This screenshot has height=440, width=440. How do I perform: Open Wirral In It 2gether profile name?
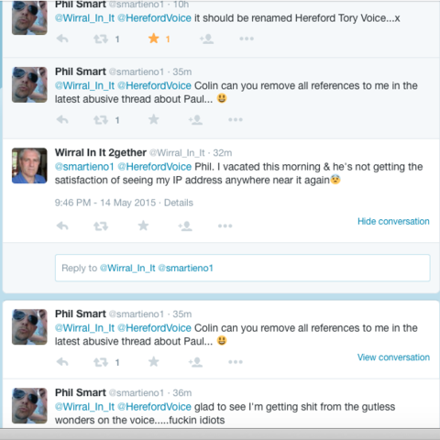[x=101, y=152]
